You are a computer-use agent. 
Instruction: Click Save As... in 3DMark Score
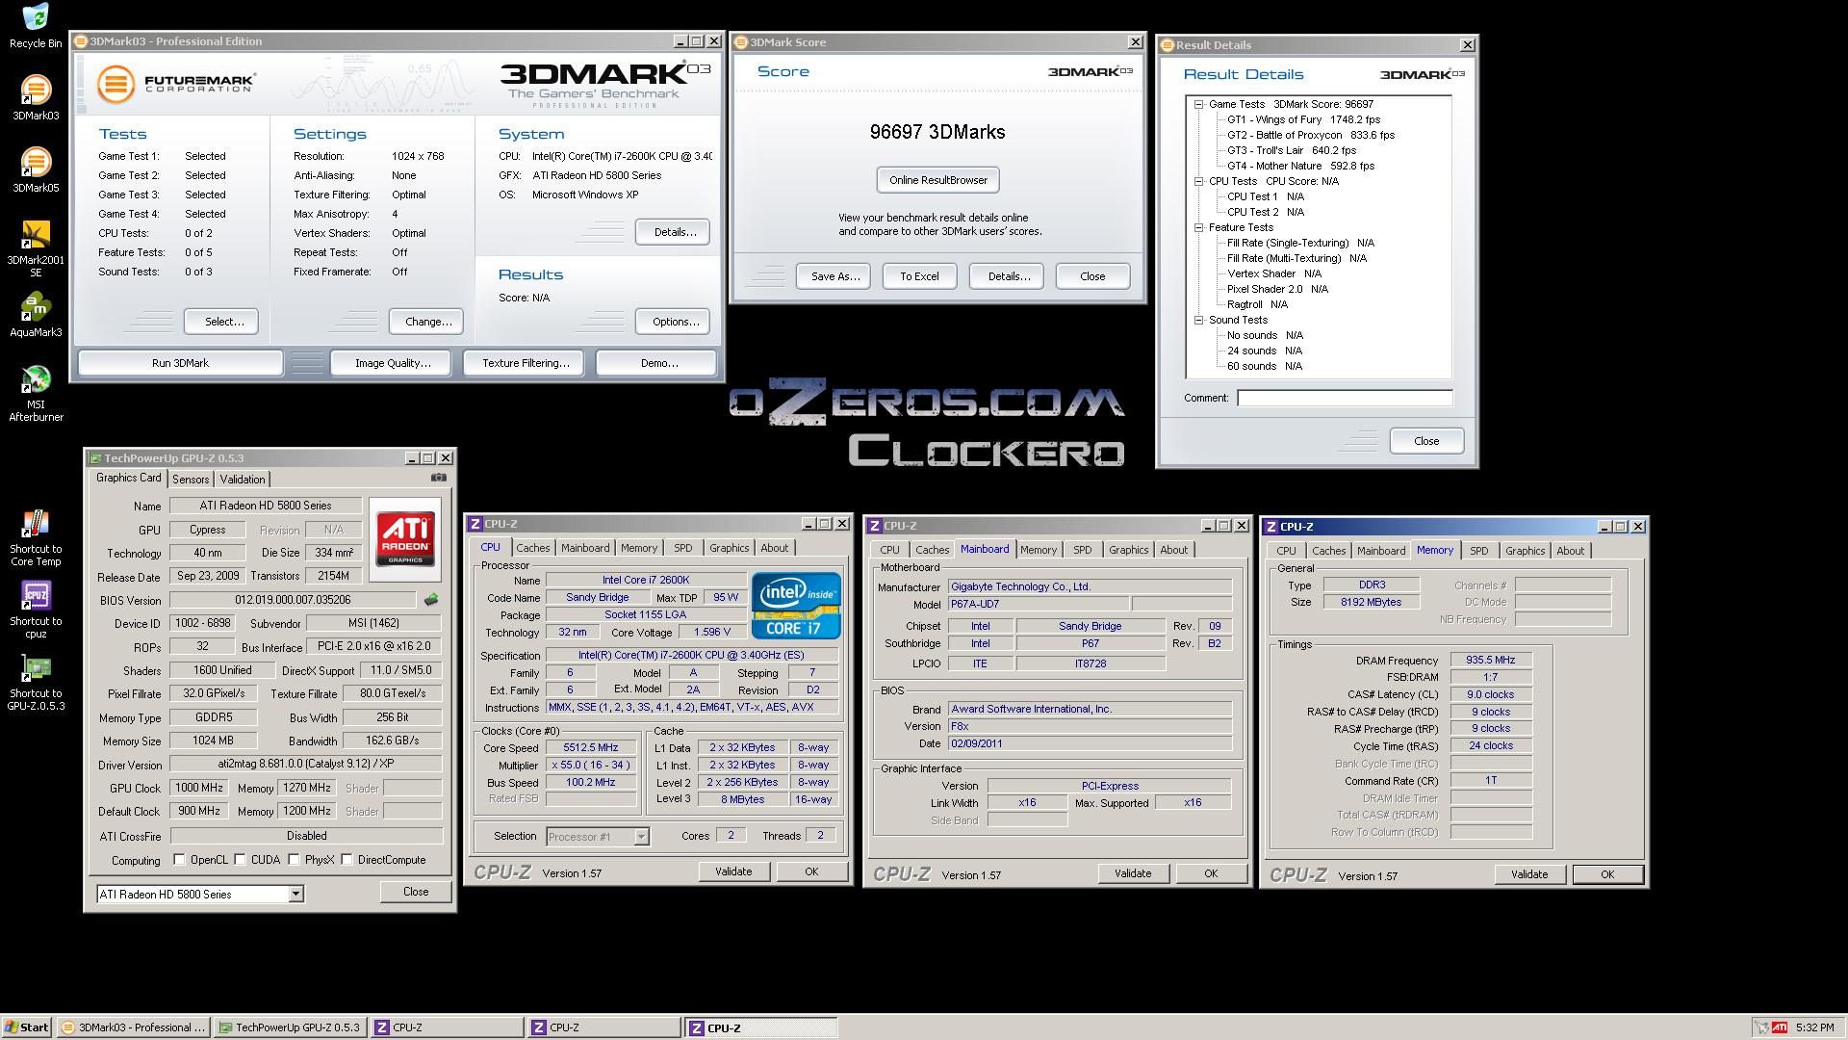(x=834, y=276)
